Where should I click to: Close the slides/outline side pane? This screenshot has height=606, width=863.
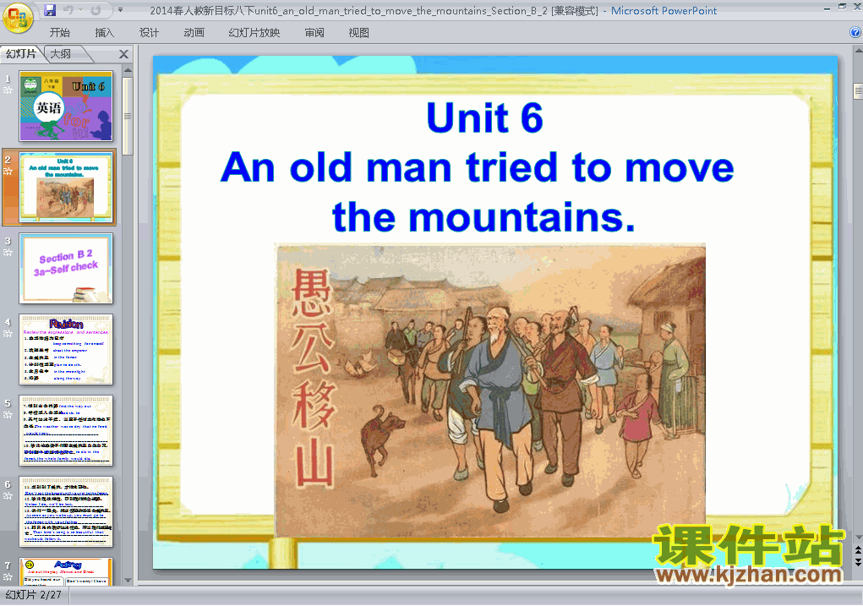[x=124, y=54]
